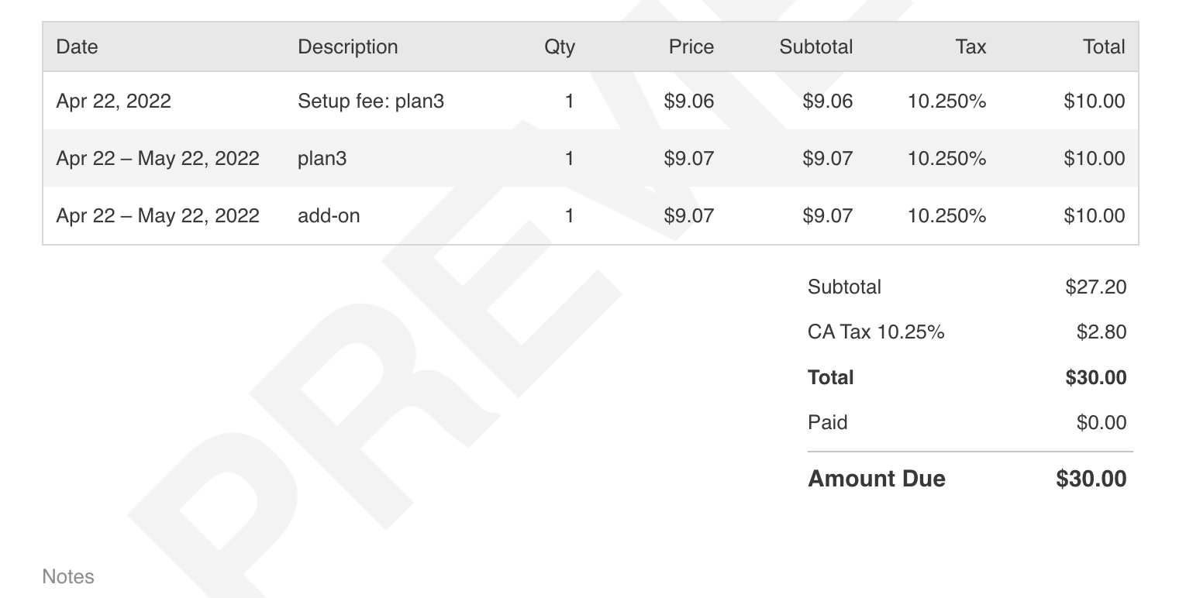
Task: Click the Description column header
Action: [x=347, y=47]
